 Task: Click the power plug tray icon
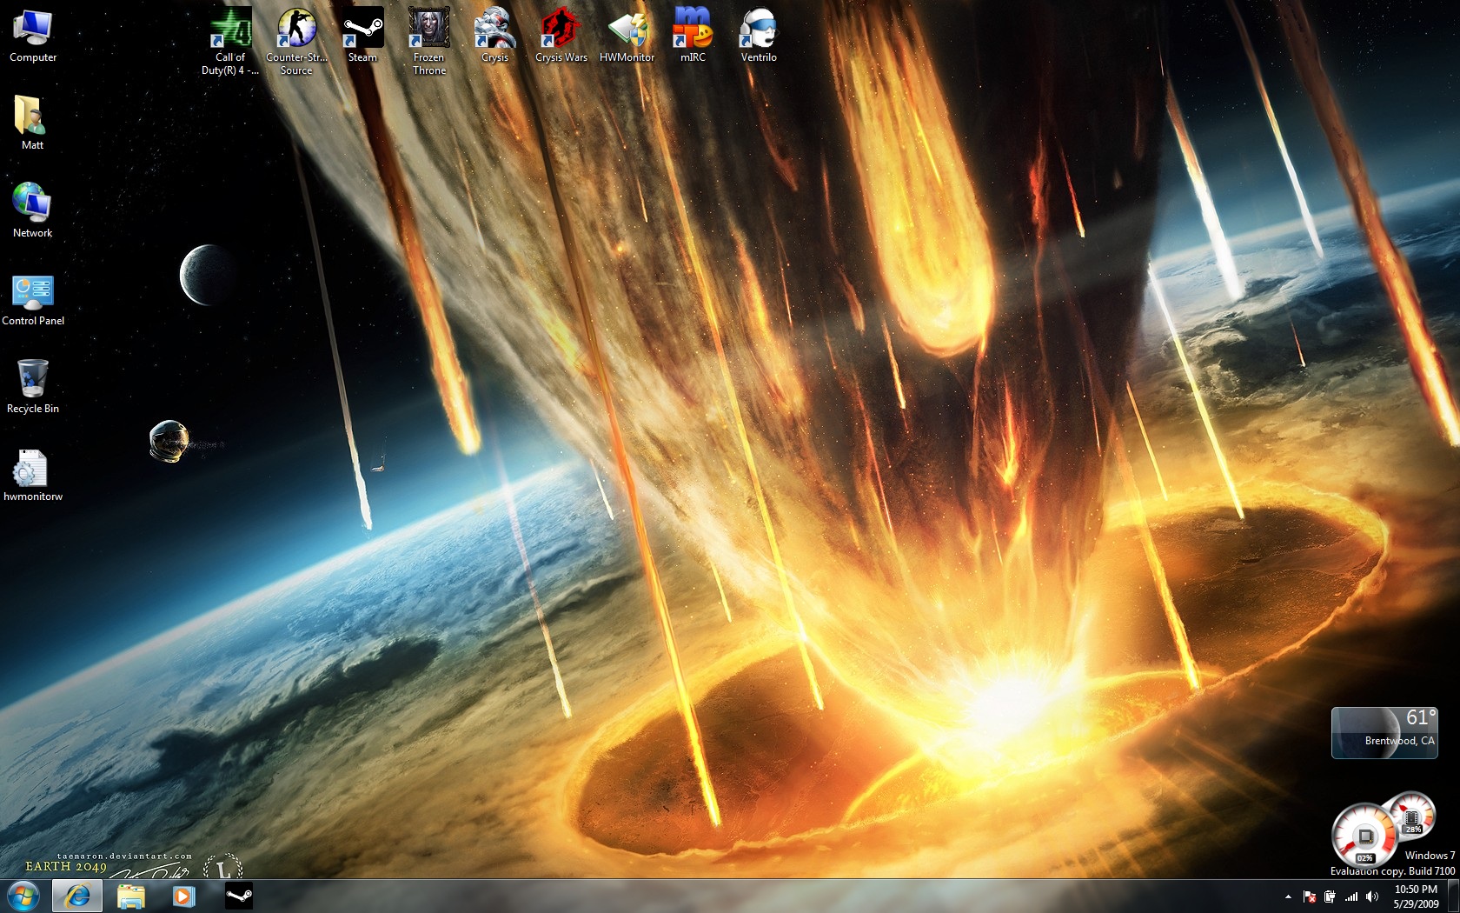[1330, 896]
